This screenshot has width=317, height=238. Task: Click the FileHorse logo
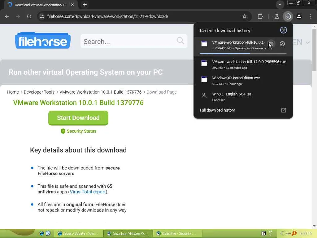(x=43, y=40)
